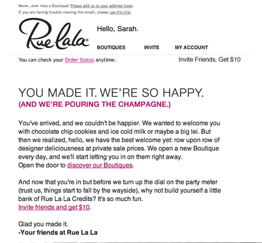Click the 'YOU MADE IT. WE'RE SO HAPPY.' headline

click(x=111, y=93)
